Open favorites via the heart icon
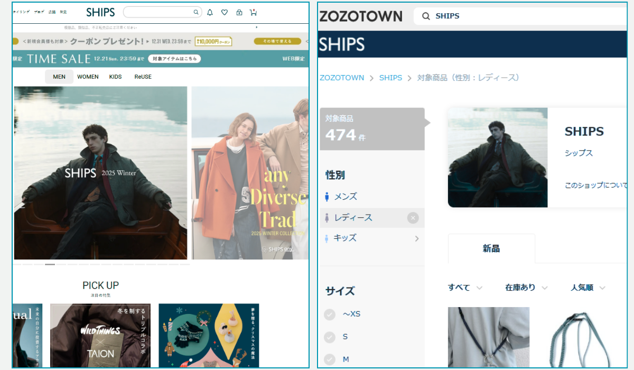 click(x=225, y=12)
